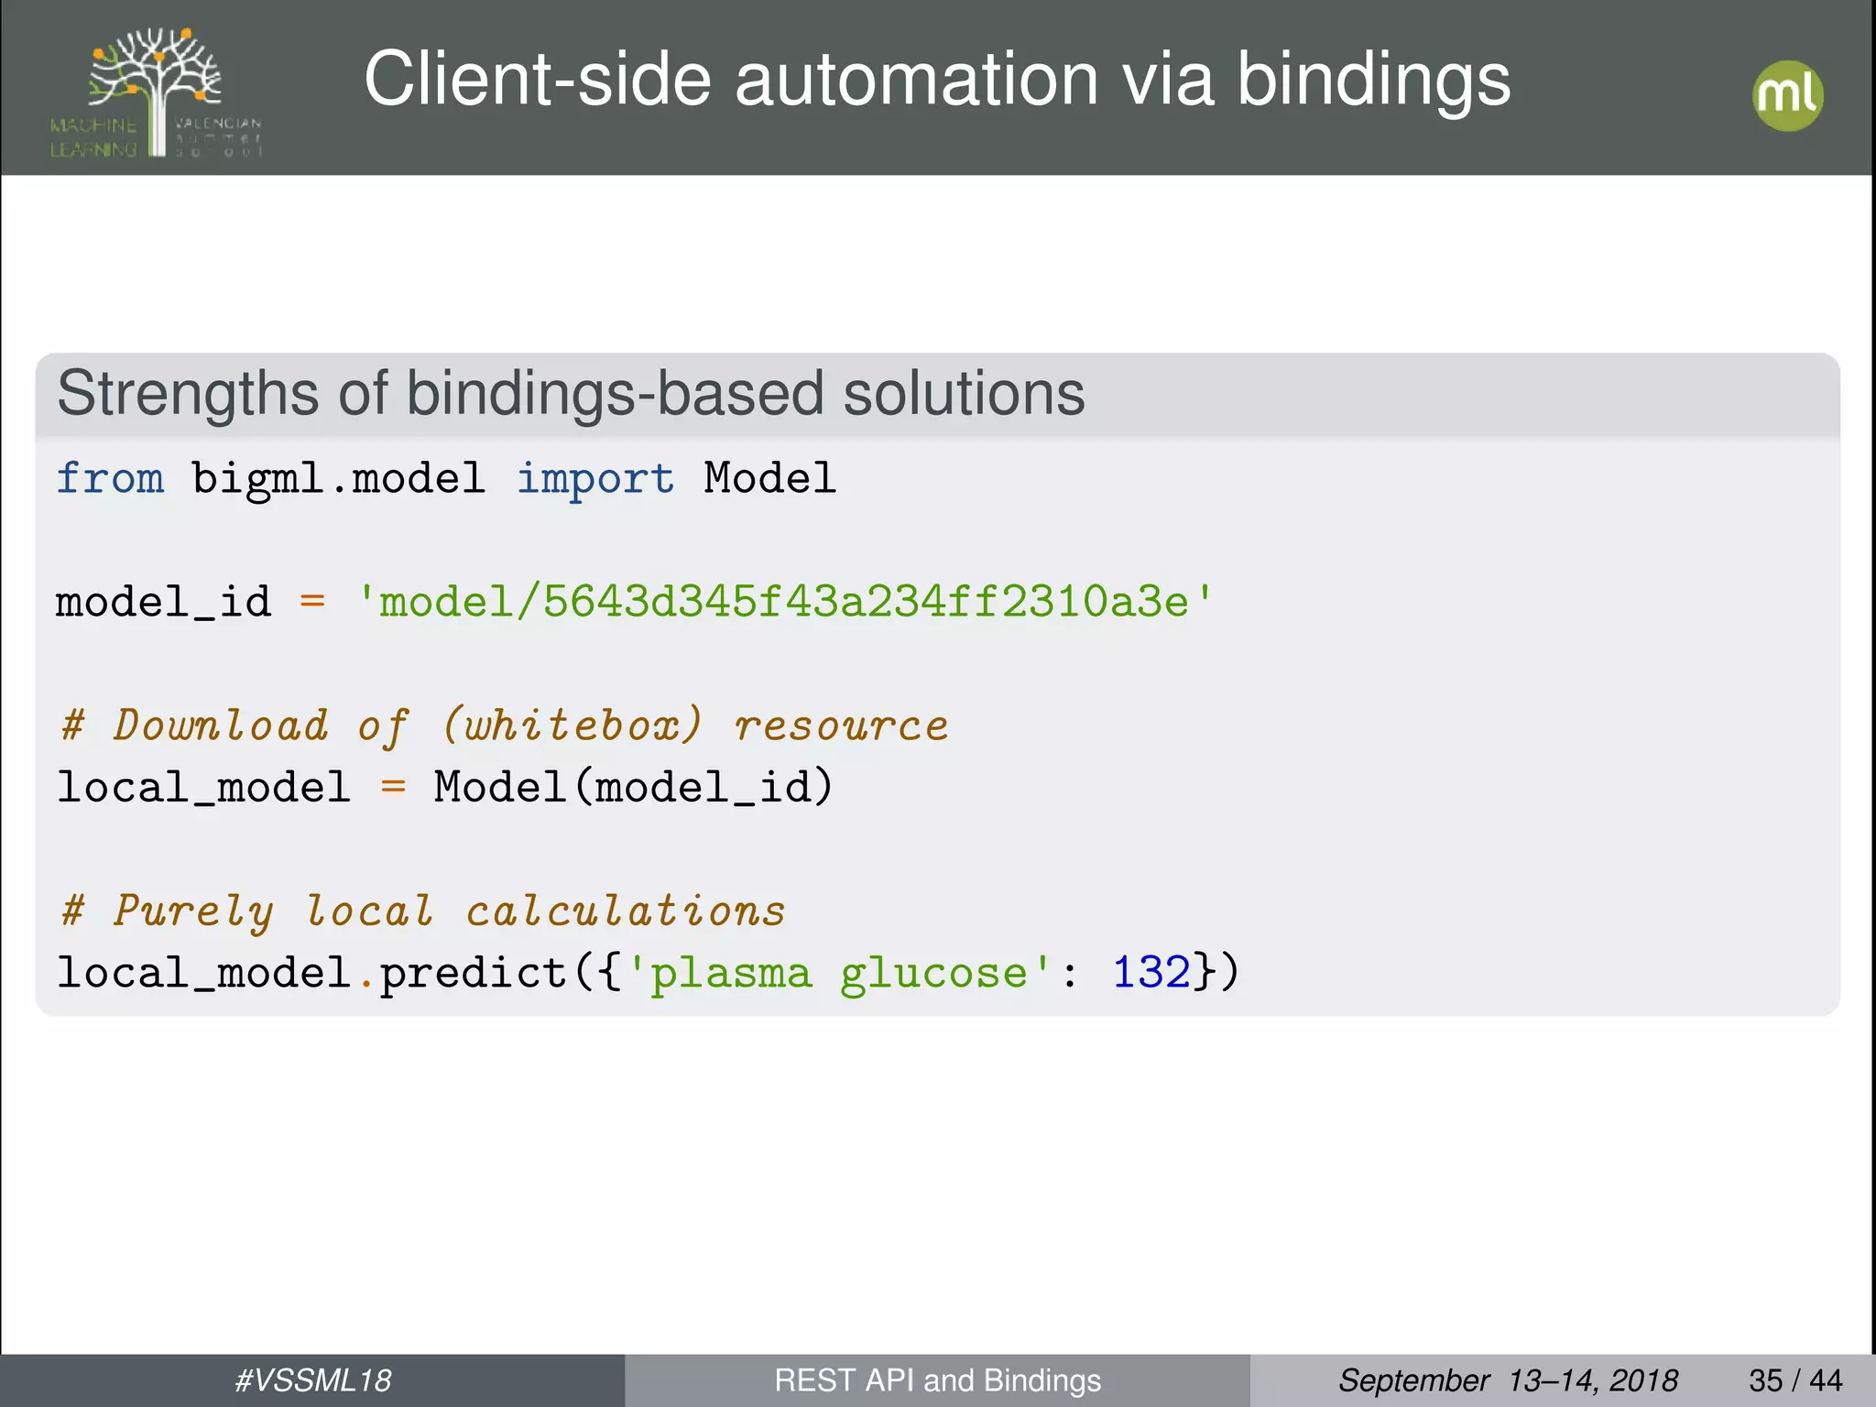Select the slide title 'Client-side automation via bindings'
This screenshot has width=1876, height=1407.
pos(937,80)
